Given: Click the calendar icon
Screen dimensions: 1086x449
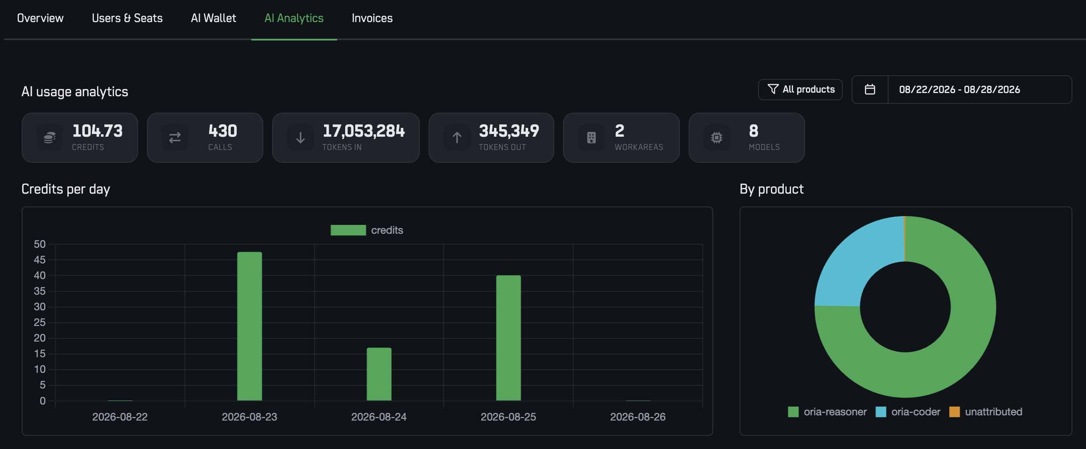Looking at the screenshot, I should coord(869,89).
